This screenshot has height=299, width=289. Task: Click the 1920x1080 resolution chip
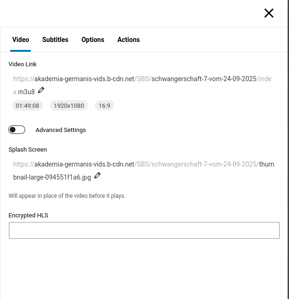coord(69,106)
